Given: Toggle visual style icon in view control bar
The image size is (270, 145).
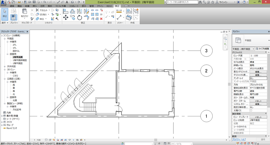Looking at the screenshot, I should point(50,140).
